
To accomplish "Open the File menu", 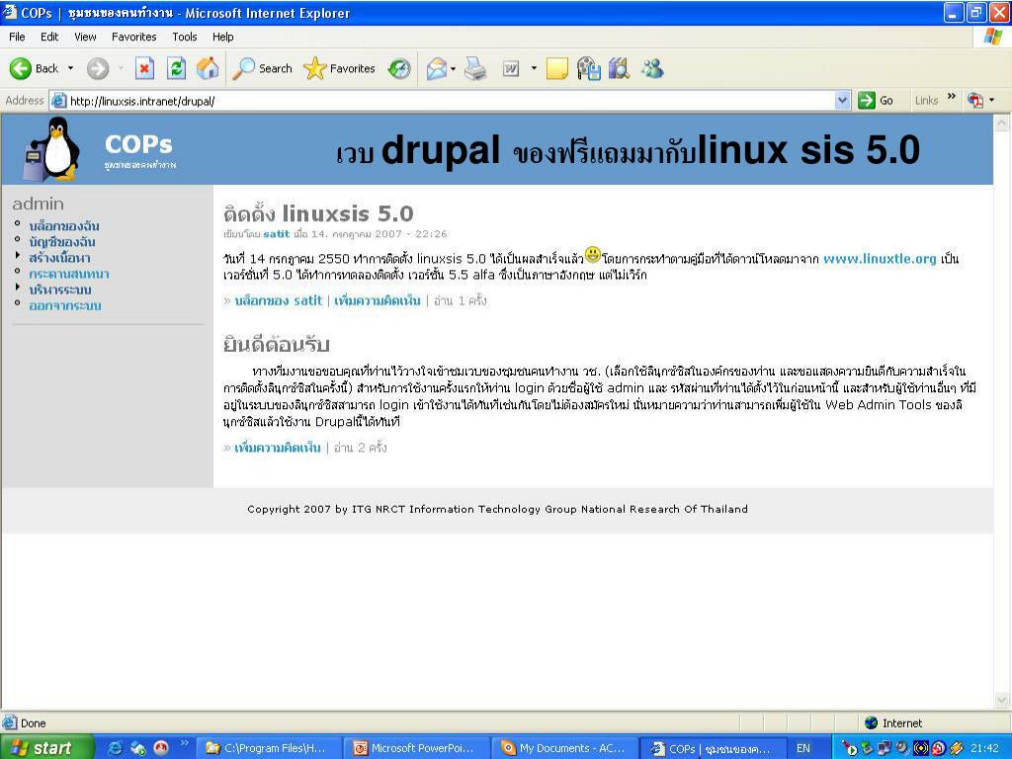I will point(17,37).
